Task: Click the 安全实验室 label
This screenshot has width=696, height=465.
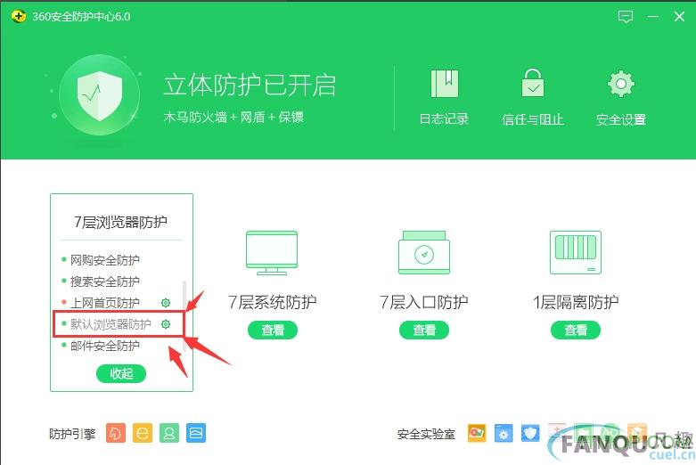Action: click(426, 434)
